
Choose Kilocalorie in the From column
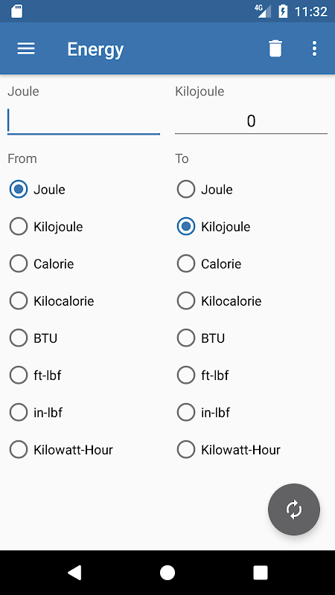pos(51,301)
